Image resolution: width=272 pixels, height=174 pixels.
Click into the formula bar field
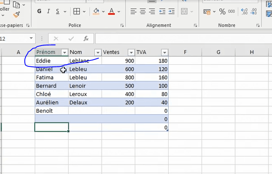coord(184,39)
